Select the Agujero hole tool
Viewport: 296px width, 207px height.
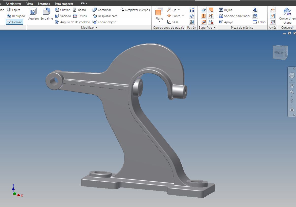tap(33, 14)
